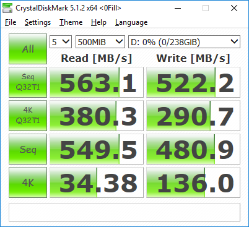Open the Theme menu
This screenshot has width=249, height=227.
pos(71,22)
